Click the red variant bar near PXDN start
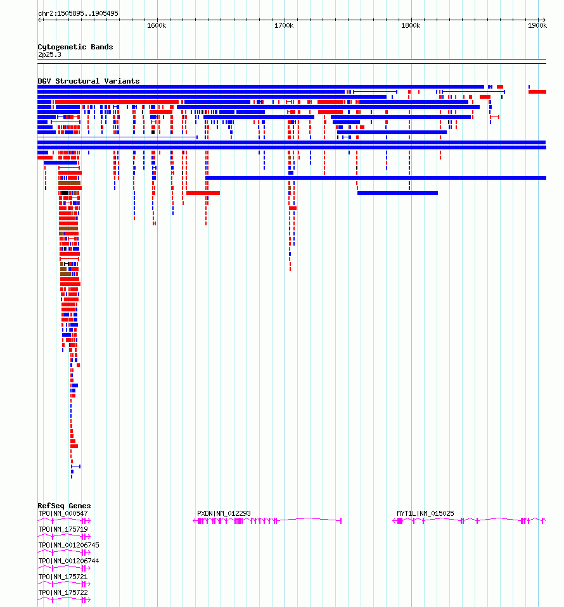Image resolution: width=564 pixels, height=607 pixels. pos(203,193)
